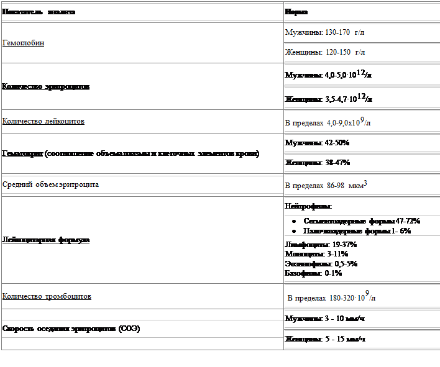Click the Сегментоядерные формы 47-72% bullet item

(362, 221)
